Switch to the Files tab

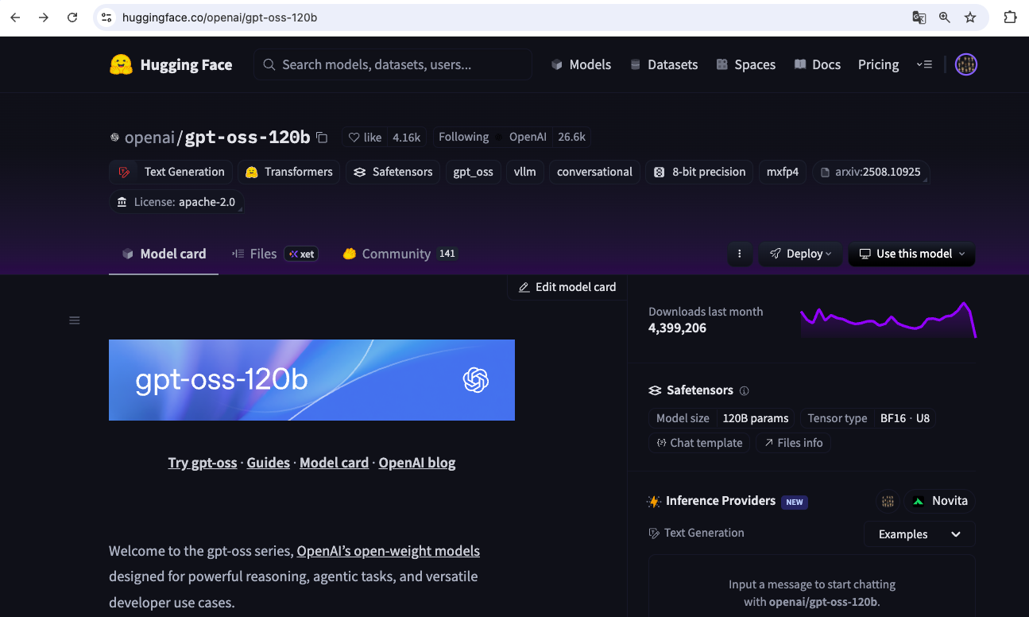click(263, 254)
